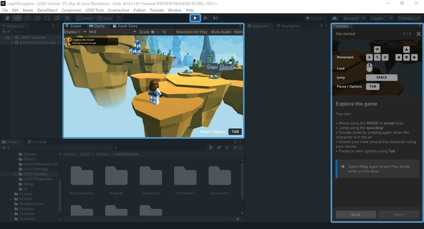Click the Next button in Tutorials
Viewport: 424px width, 229px height.
[399, 214]
